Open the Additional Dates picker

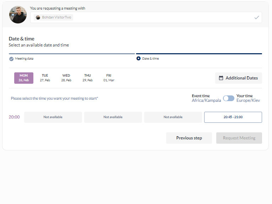[239, 78]
